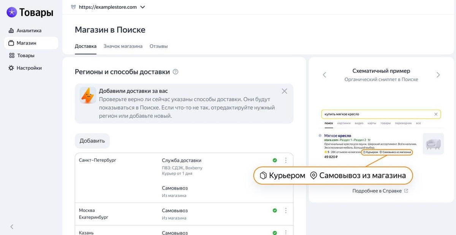Open Магазин in the sidebar

click(x=31, y=43)
